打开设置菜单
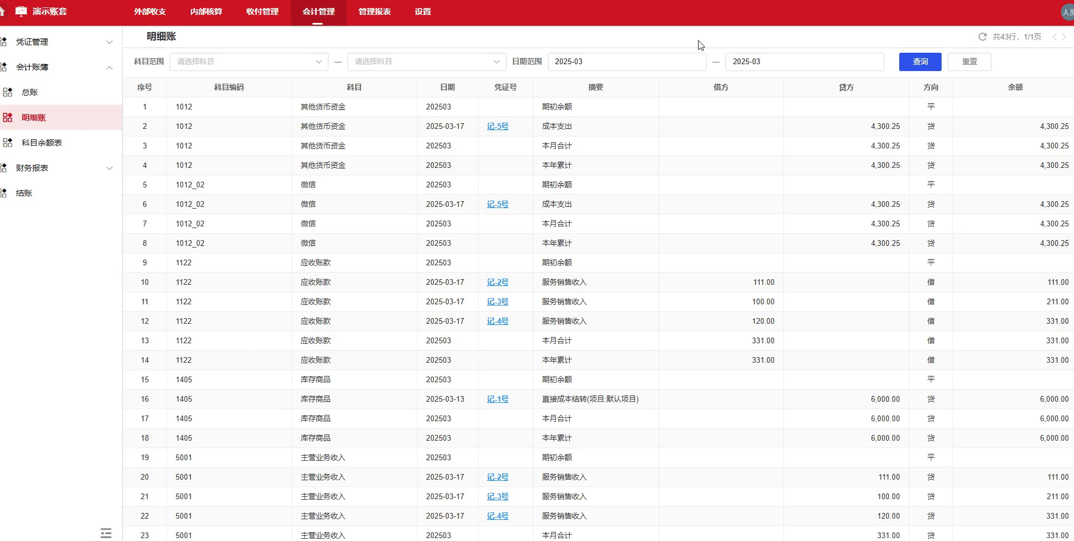The height and width of the screenshot is (541, 1074). tap(422, 11)
